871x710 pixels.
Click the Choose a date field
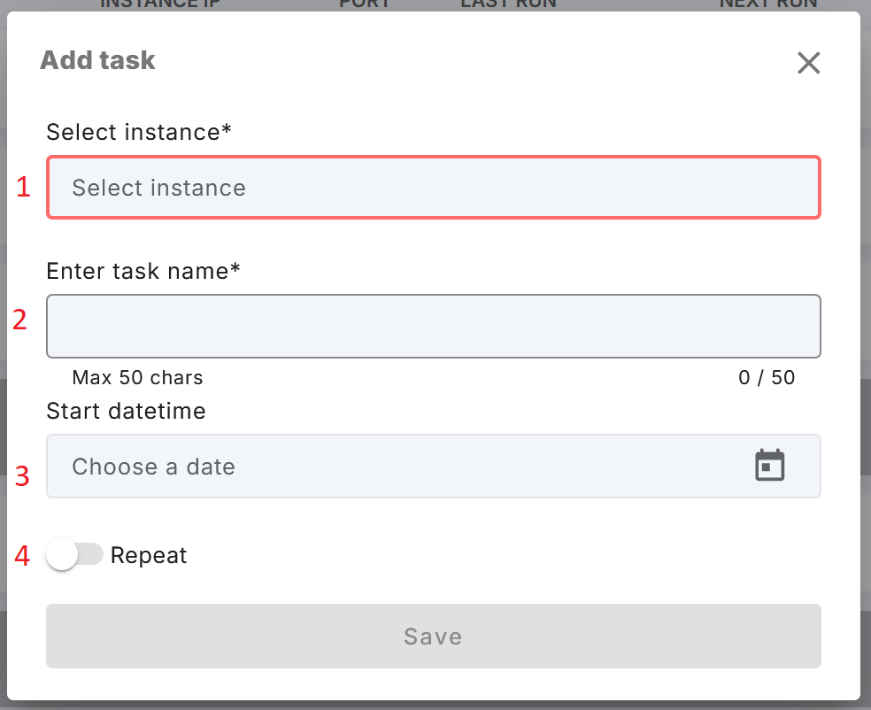click(x=433, y=467)
